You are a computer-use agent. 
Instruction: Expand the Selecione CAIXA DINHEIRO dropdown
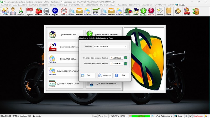pyautogui.click(x=125, y=46)
